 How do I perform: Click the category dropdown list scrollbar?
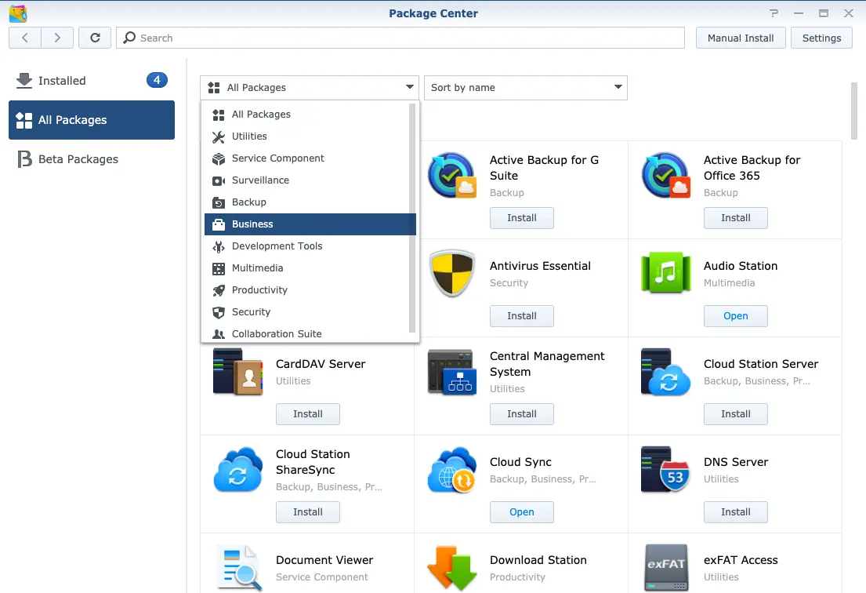tap(412, 218)
